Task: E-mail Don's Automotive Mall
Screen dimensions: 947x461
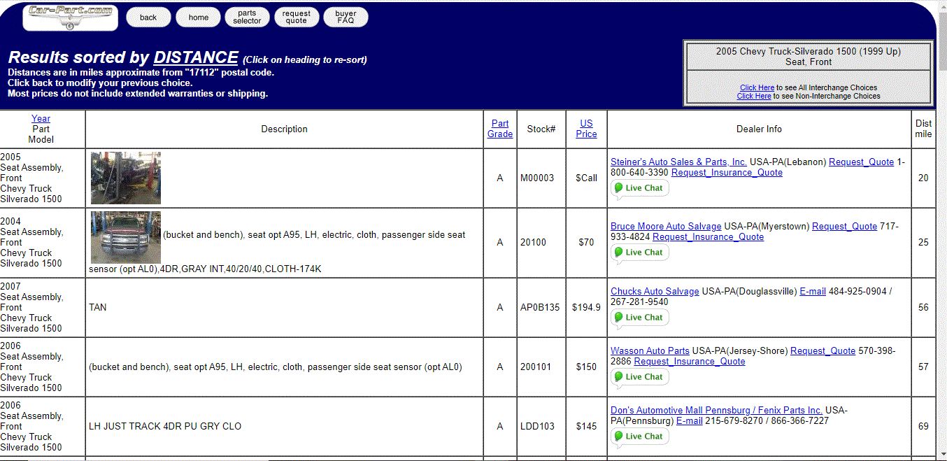Action: point(689,420)
